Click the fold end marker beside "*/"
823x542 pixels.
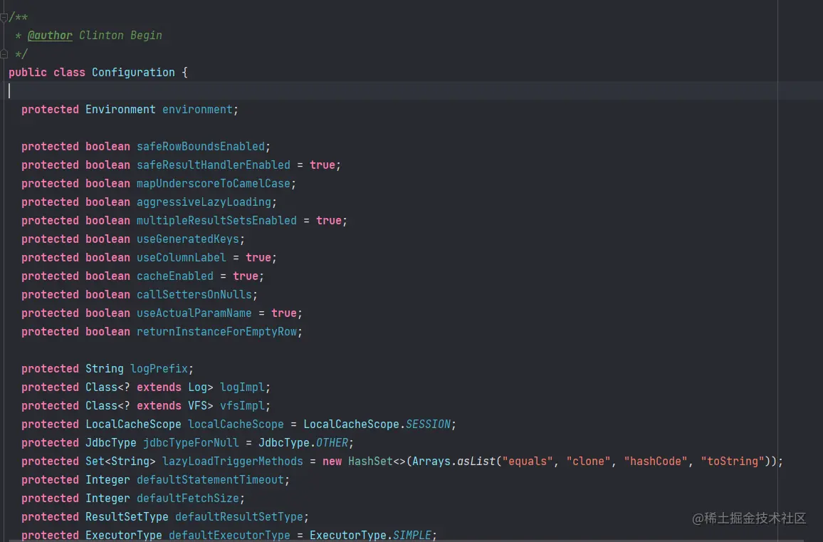[x=4, y=53]
